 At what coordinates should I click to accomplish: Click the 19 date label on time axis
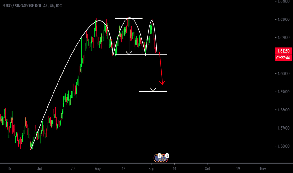(238, 169)
